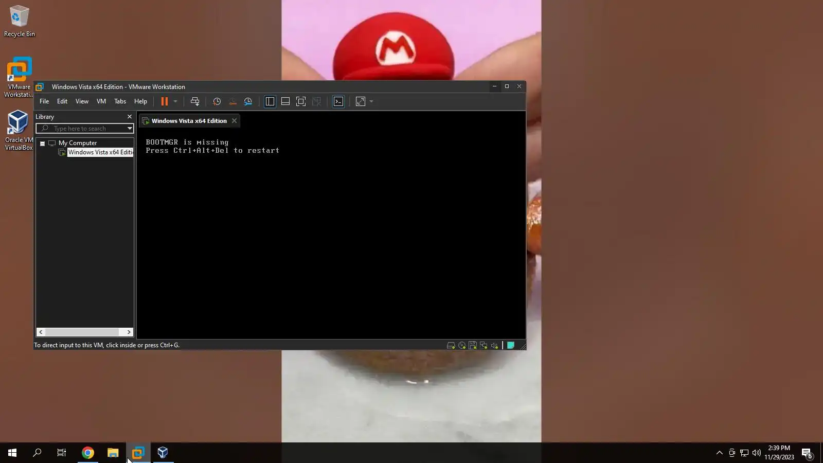Click the network adapter status icon

pos(483,346)
